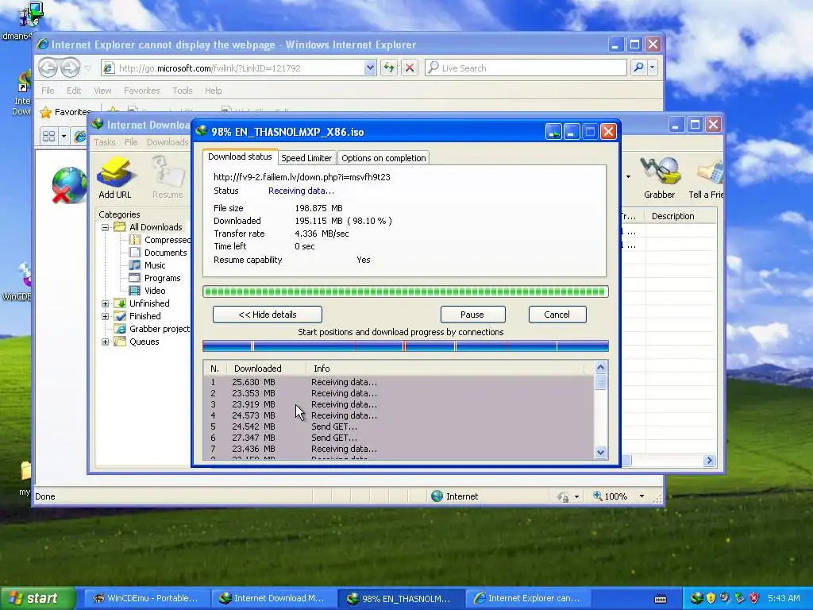The image size is (813, 610).
Task: Click the IE Stop loading button
Action: (410, 68)
